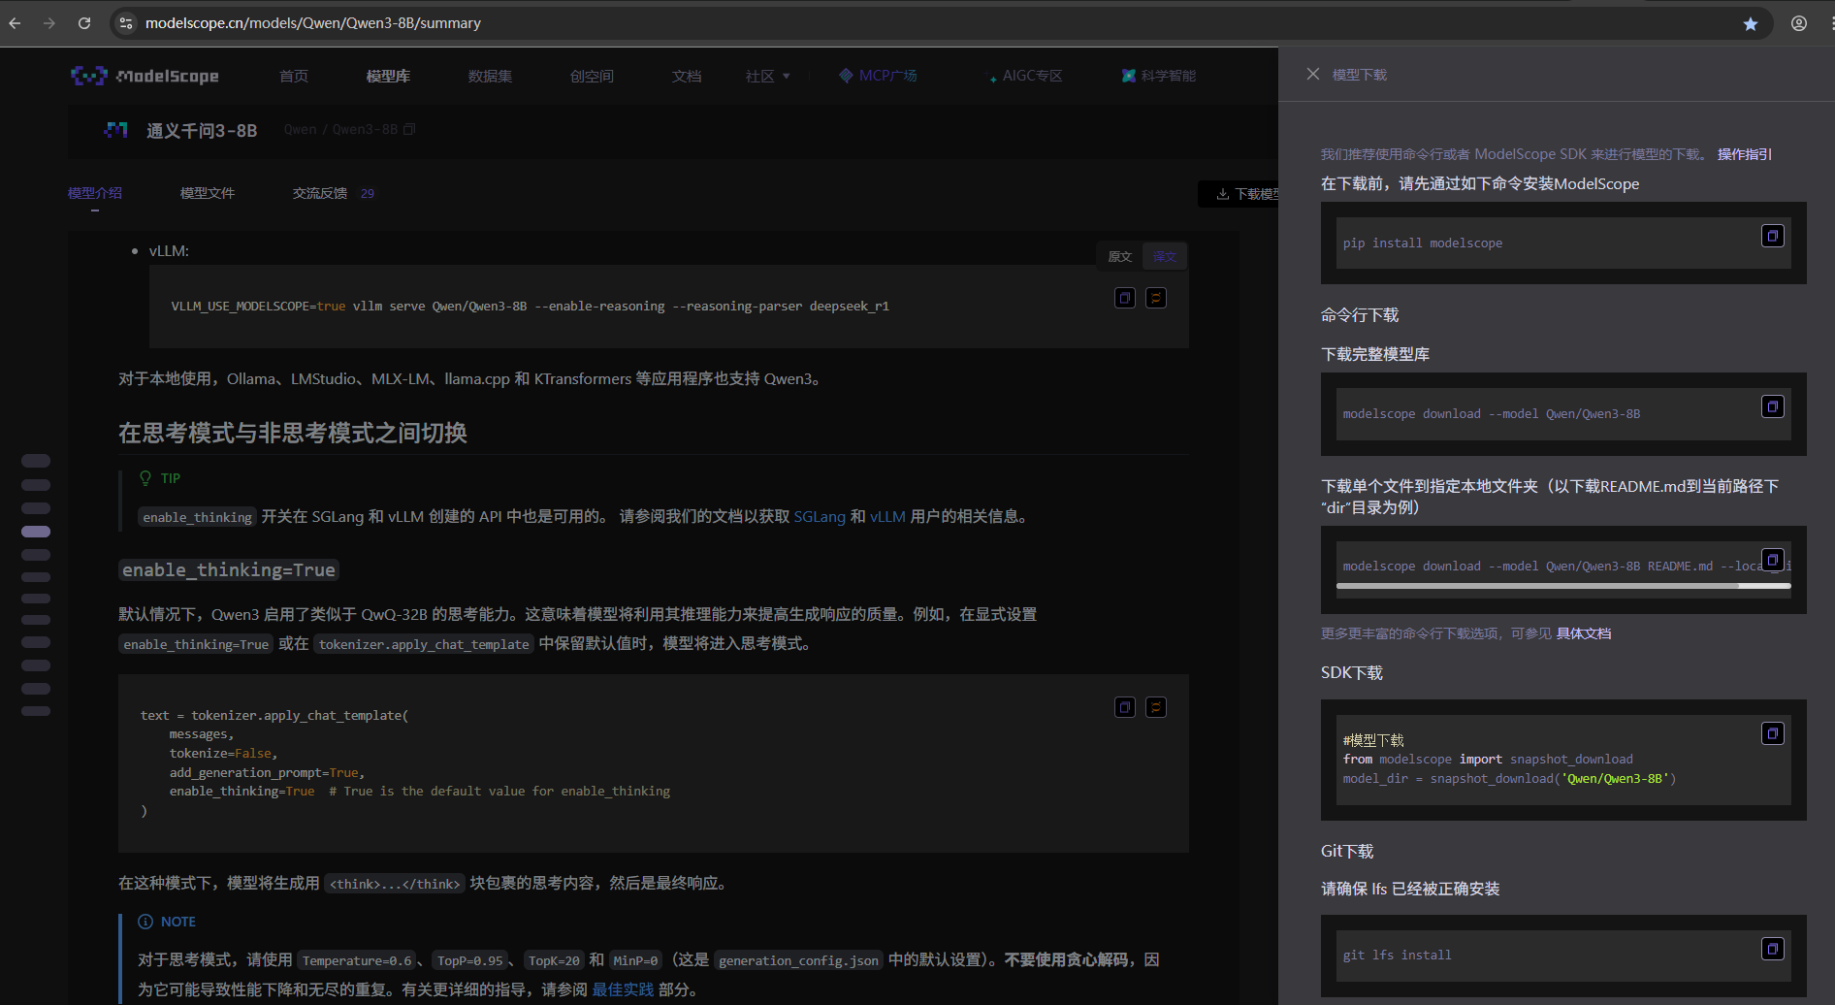Click the highlighted outline marker in left sidebar
This screenshot has height=1005, width=1835.
36,532
